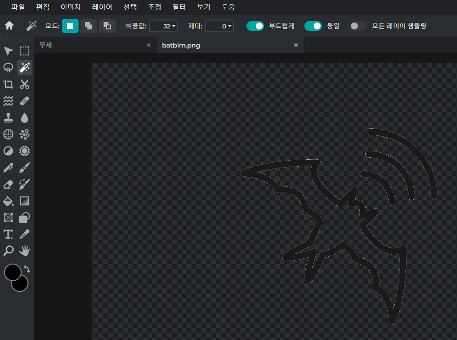Select the Pen tool
457x340 pixels.
[8, 168]
